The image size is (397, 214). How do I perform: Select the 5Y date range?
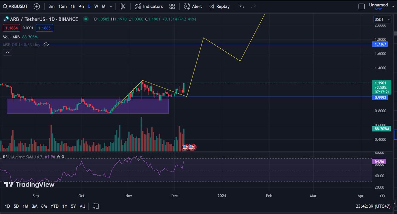(x=73, y=206)
